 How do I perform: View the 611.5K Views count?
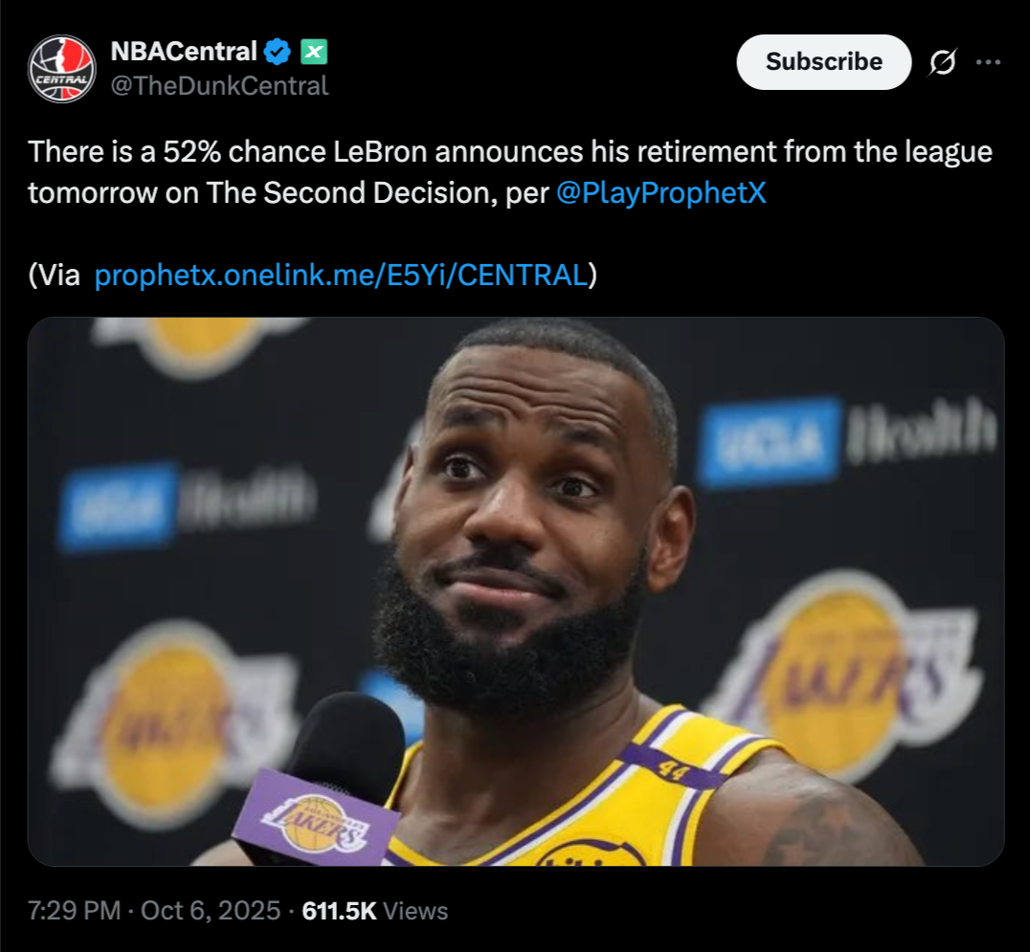click(x=374, y=910)
